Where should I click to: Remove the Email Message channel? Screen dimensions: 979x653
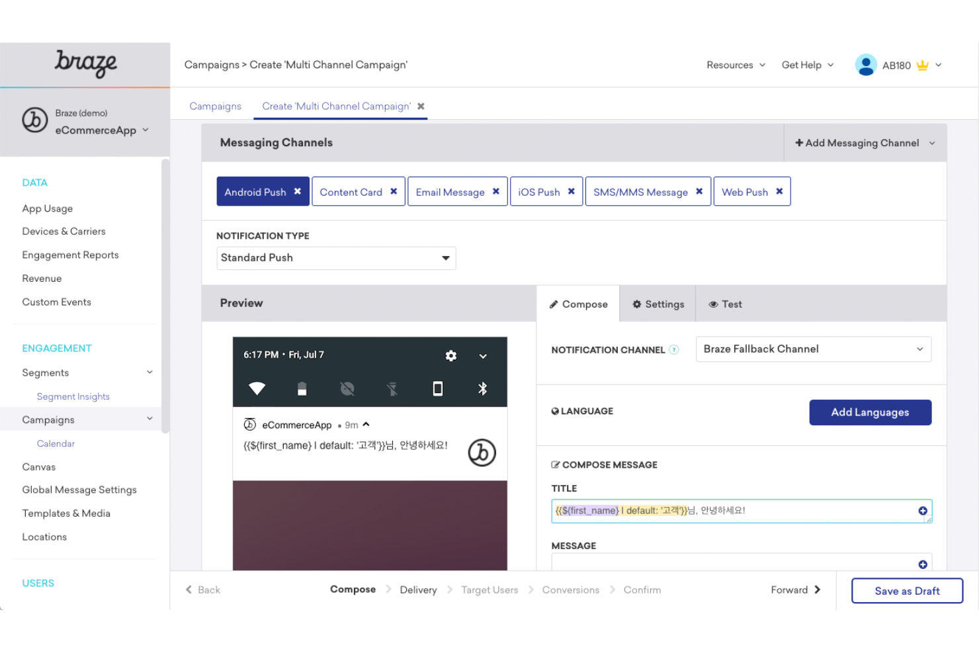pos(496,191)
